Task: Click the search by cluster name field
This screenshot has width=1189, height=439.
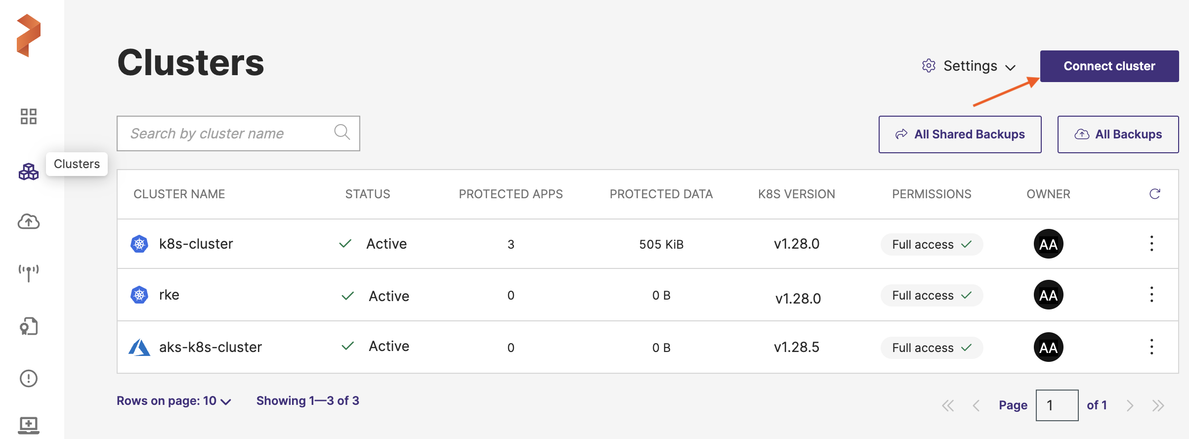Action: tap(227, 133)
